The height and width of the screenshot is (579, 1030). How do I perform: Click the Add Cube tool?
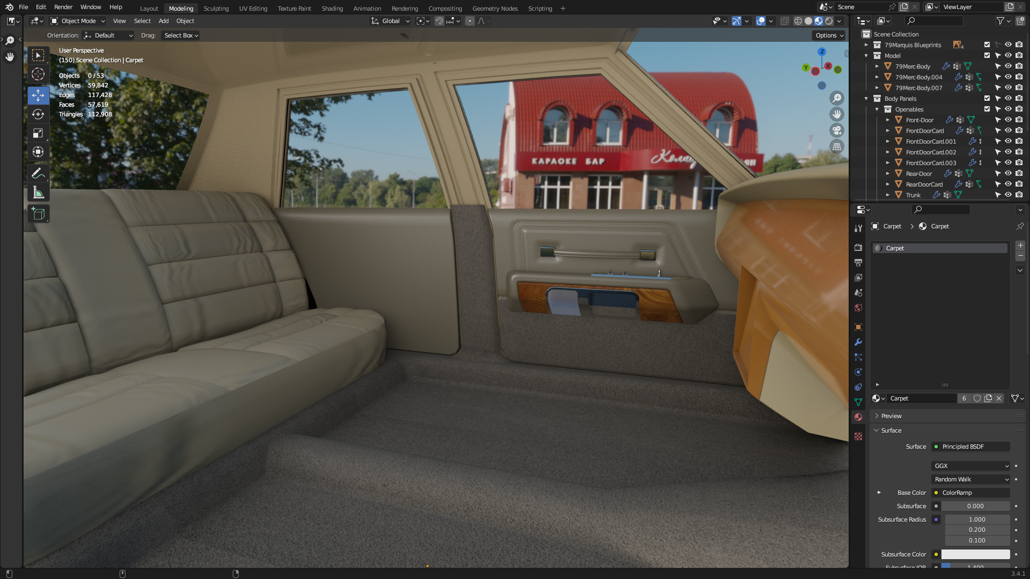point(38,213)
